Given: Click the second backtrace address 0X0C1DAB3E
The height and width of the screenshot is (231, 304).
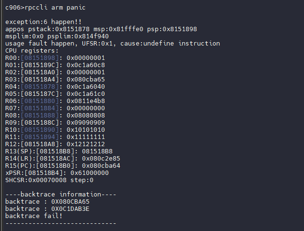Looking at the screenshot, I should coord(70,209).
